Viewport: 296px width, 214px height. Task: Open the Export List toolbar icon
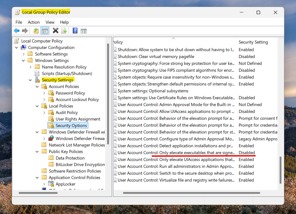coord(64,30)
